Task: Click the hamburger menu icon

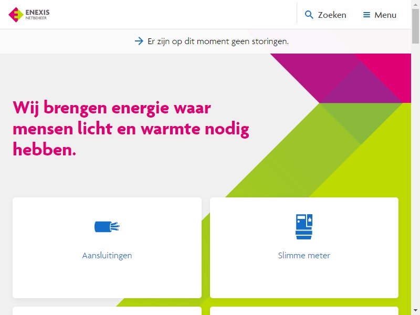Action: (366, 15)
